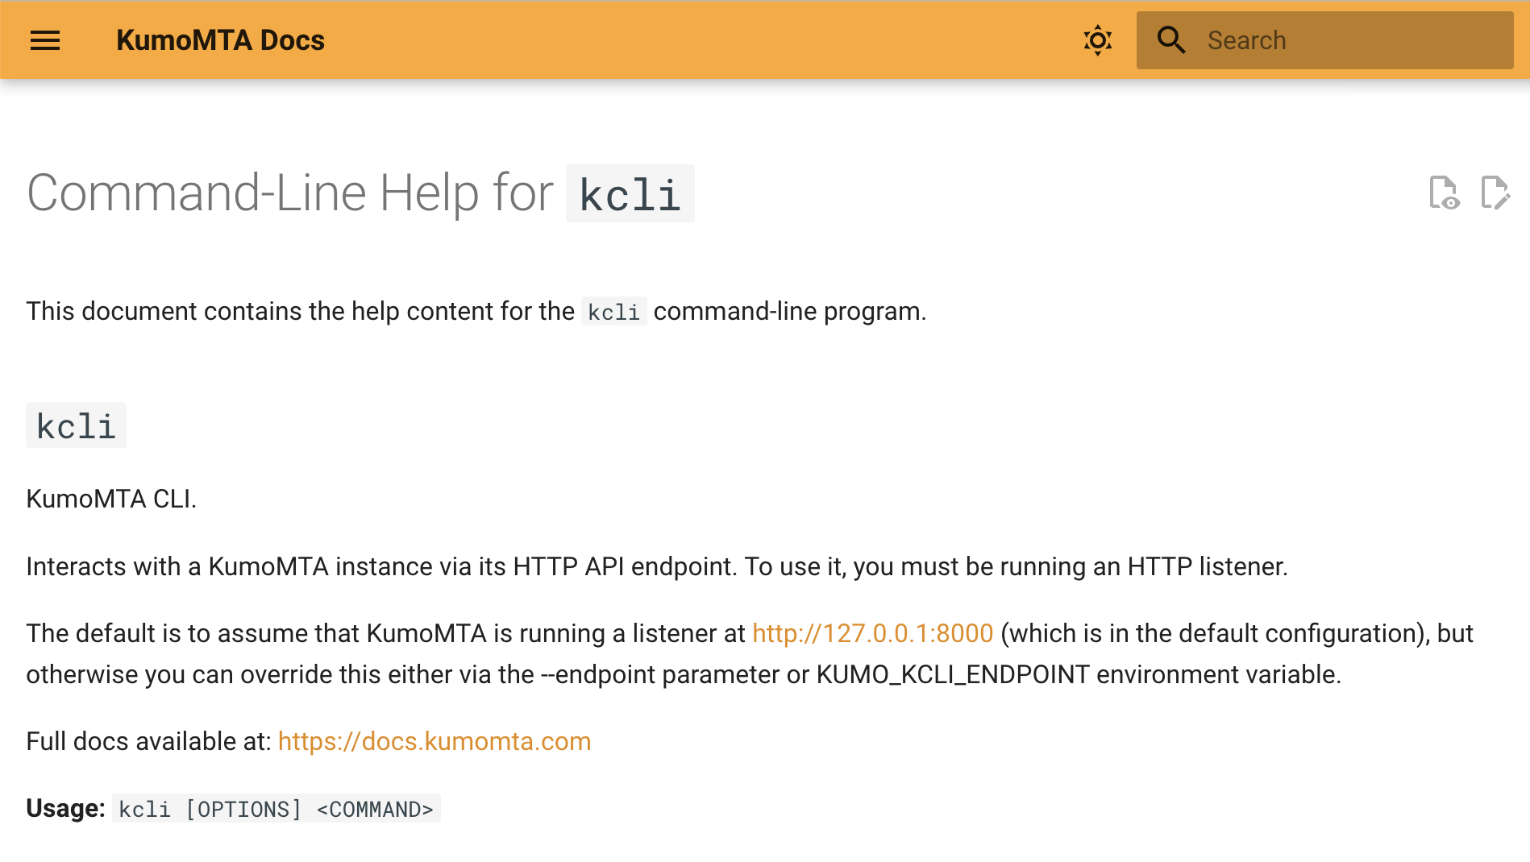Click the hamburger lines beside KumoMTA Docs
Image resolution: width=1530 pixels, height=862 pixels.
(x=44, y=40)
